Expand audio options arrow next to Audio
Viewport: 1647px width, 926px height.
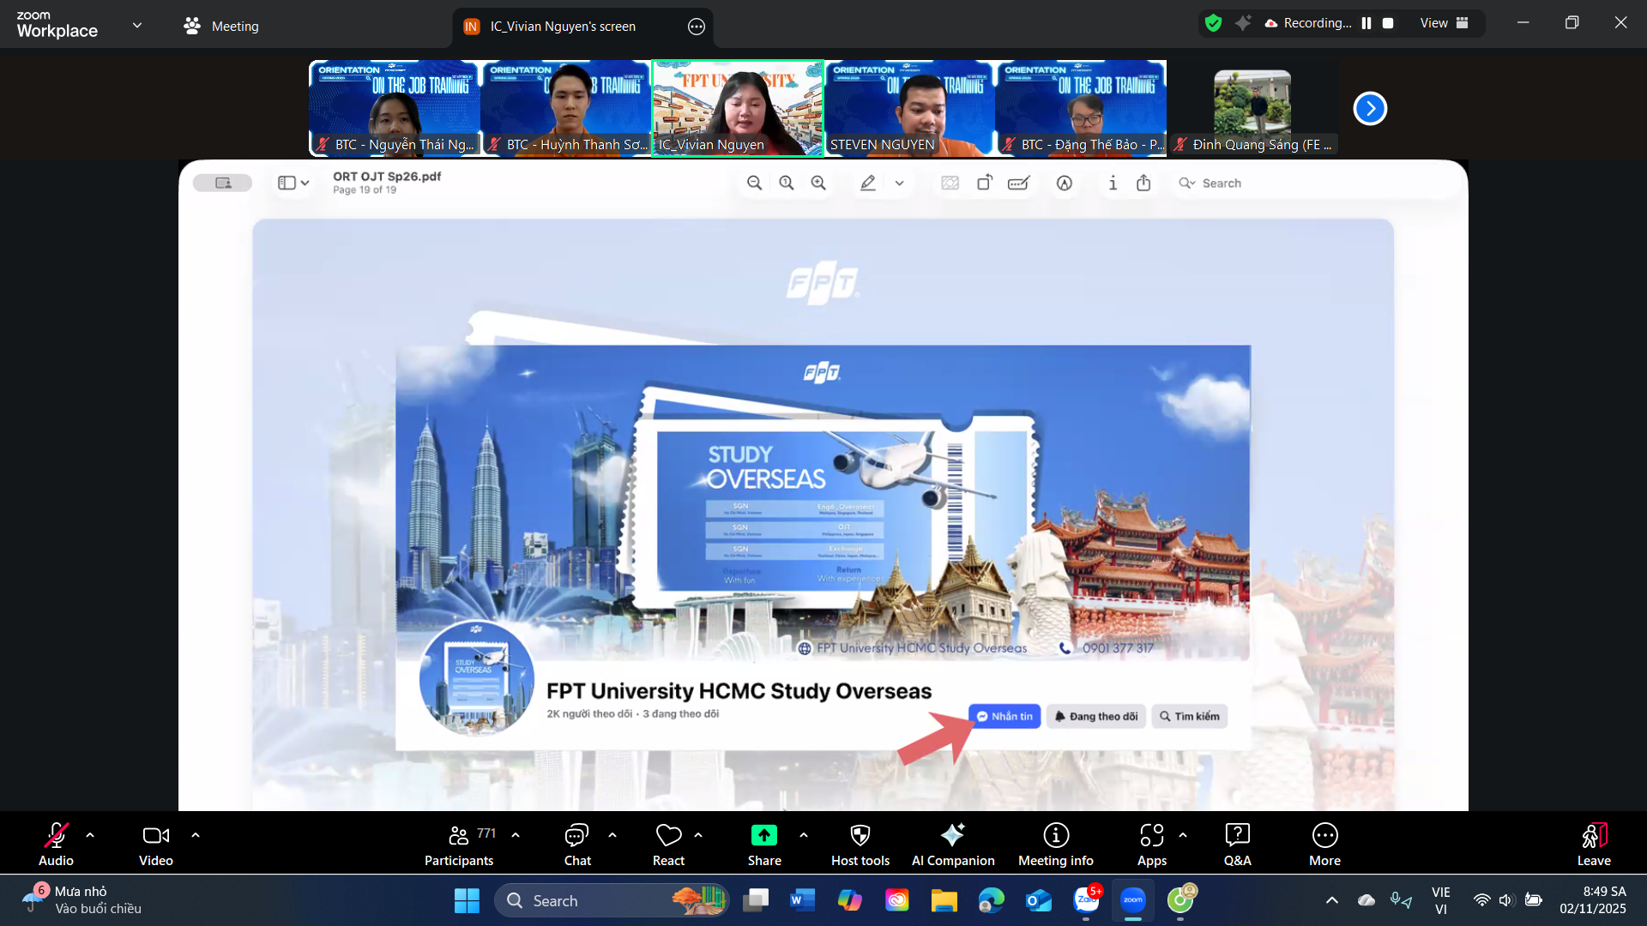point(90,834)
